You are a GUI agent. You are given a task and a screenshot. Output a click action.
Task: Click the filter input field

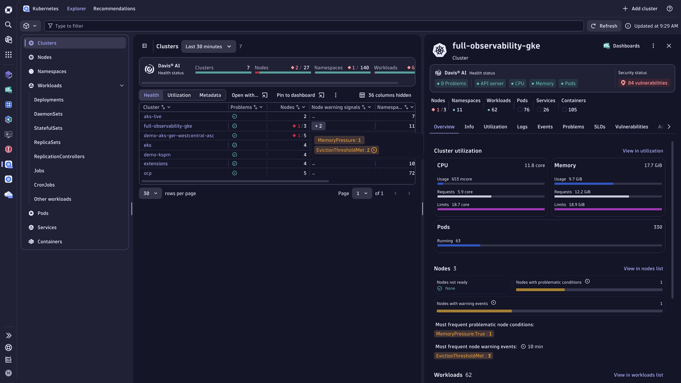[x=314, y=26]
